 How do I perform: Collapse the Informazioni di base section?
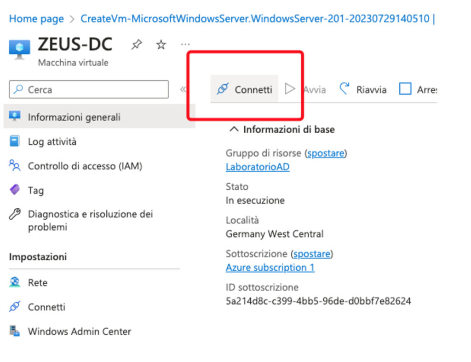pyautogui.click(x=234, y=129)
